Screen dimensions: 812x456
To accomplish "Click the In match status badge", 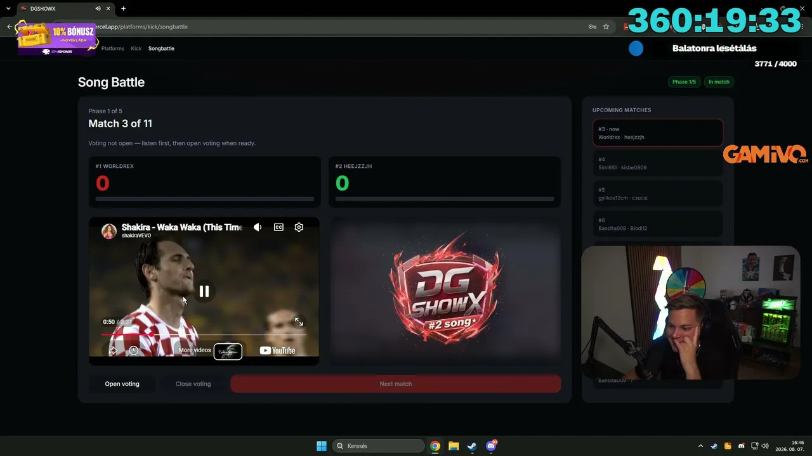I will coord(719,82).
